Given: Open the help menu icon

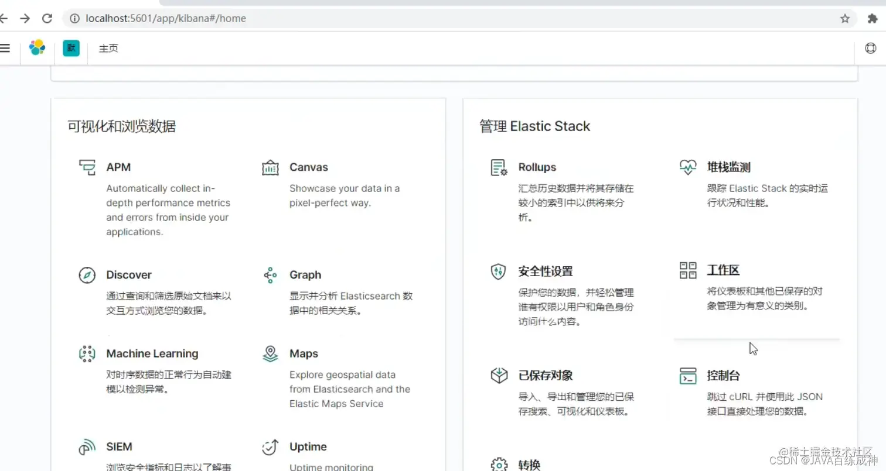Looking at the screenshot, I should click(x=870, y=48).
